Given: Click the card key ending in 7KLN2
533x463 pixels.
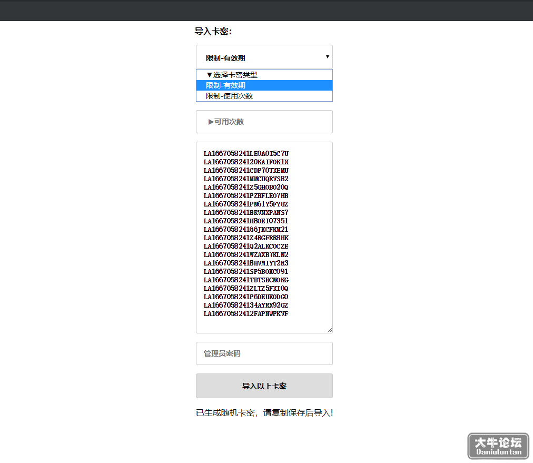Looking at the screenshot, I should pyautogui.click(x=246, y=254).
